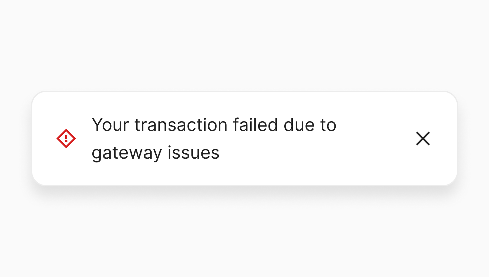
Task: Select the second line "gateway issues"
Action: (x=155, y=153)
